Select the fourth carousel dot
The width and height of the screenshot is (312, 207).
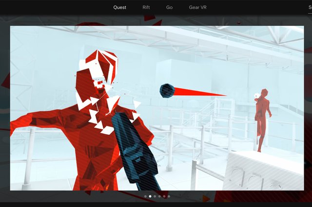159,196
